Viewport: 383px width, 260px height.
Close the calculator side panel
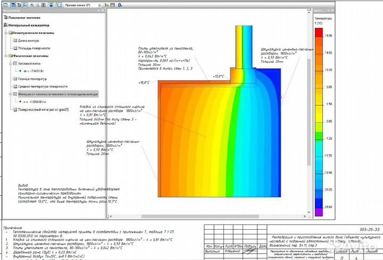click(103, 11)
